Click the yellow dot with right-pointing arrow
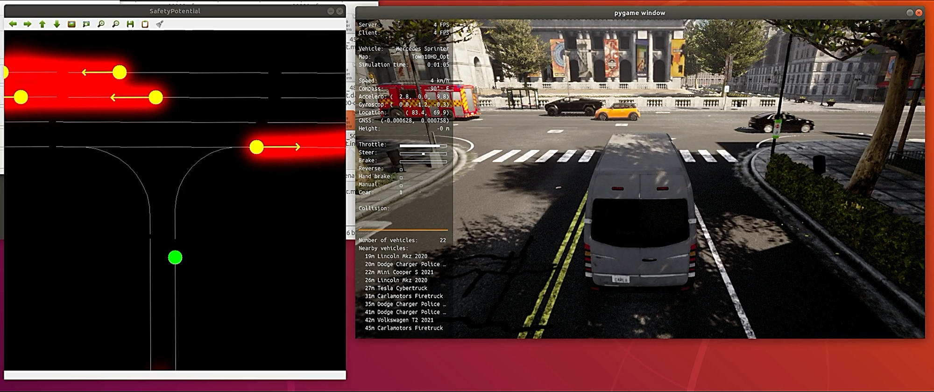934x392 pixels. click(x=256, y=147)
